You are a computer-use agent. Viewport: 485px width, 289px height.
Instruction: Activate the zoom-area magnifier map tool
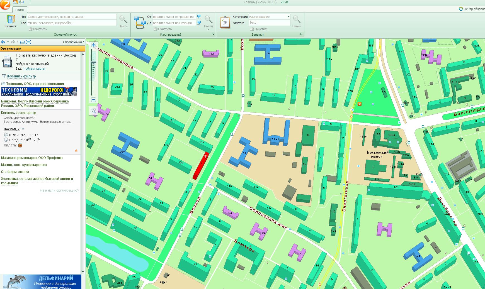[x=93, y=111]
